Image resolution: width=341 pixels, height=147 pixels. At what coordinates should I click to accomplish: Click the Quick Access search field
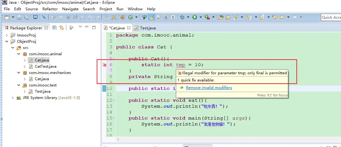click(x=331, y=17)
